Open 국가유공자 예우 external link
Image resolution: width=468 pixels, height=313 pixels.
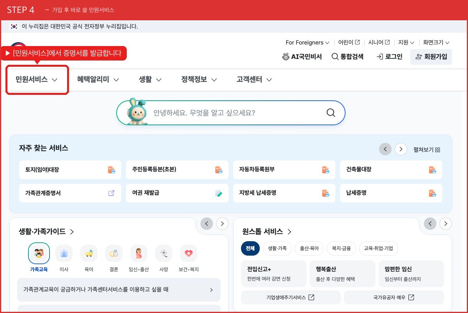[x=394, y=297]
